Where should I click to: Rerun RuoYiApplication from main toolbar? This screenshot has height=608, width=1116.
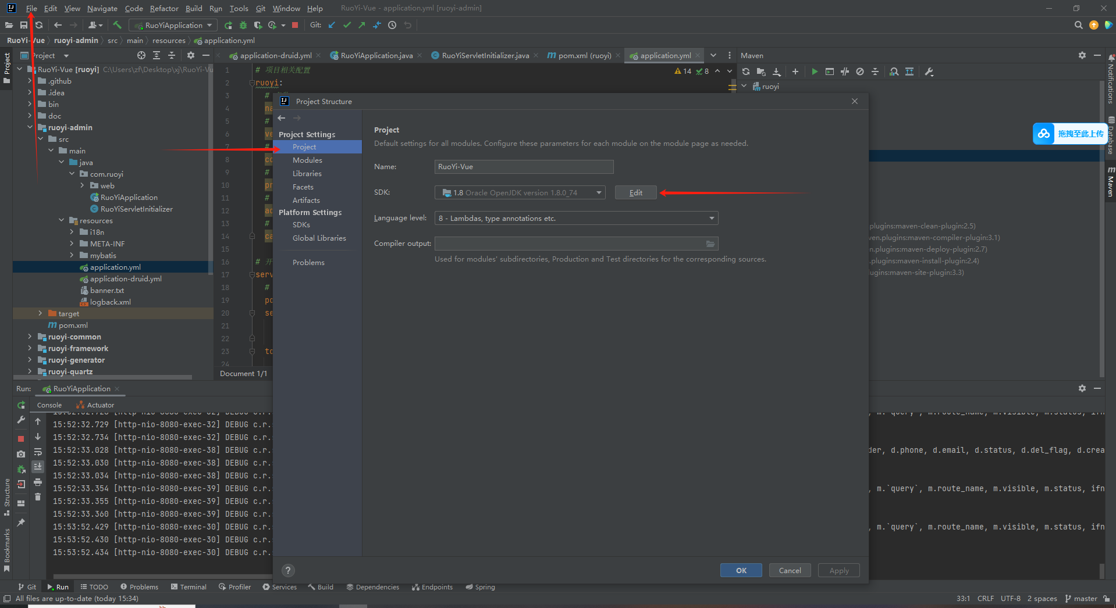point(228,25)
